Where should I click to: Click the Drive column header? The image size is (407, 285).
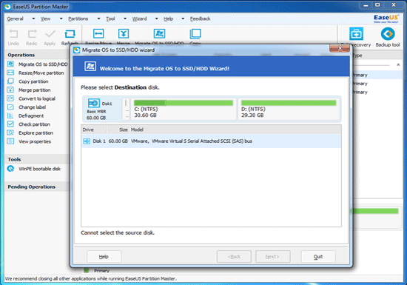click(x=94, y=130)
